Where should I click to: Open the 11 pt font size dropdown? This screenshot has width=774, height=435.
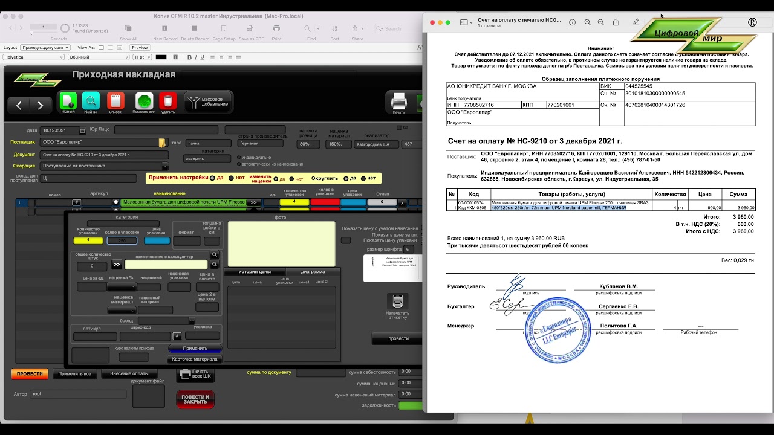click(x=142, y=57)
